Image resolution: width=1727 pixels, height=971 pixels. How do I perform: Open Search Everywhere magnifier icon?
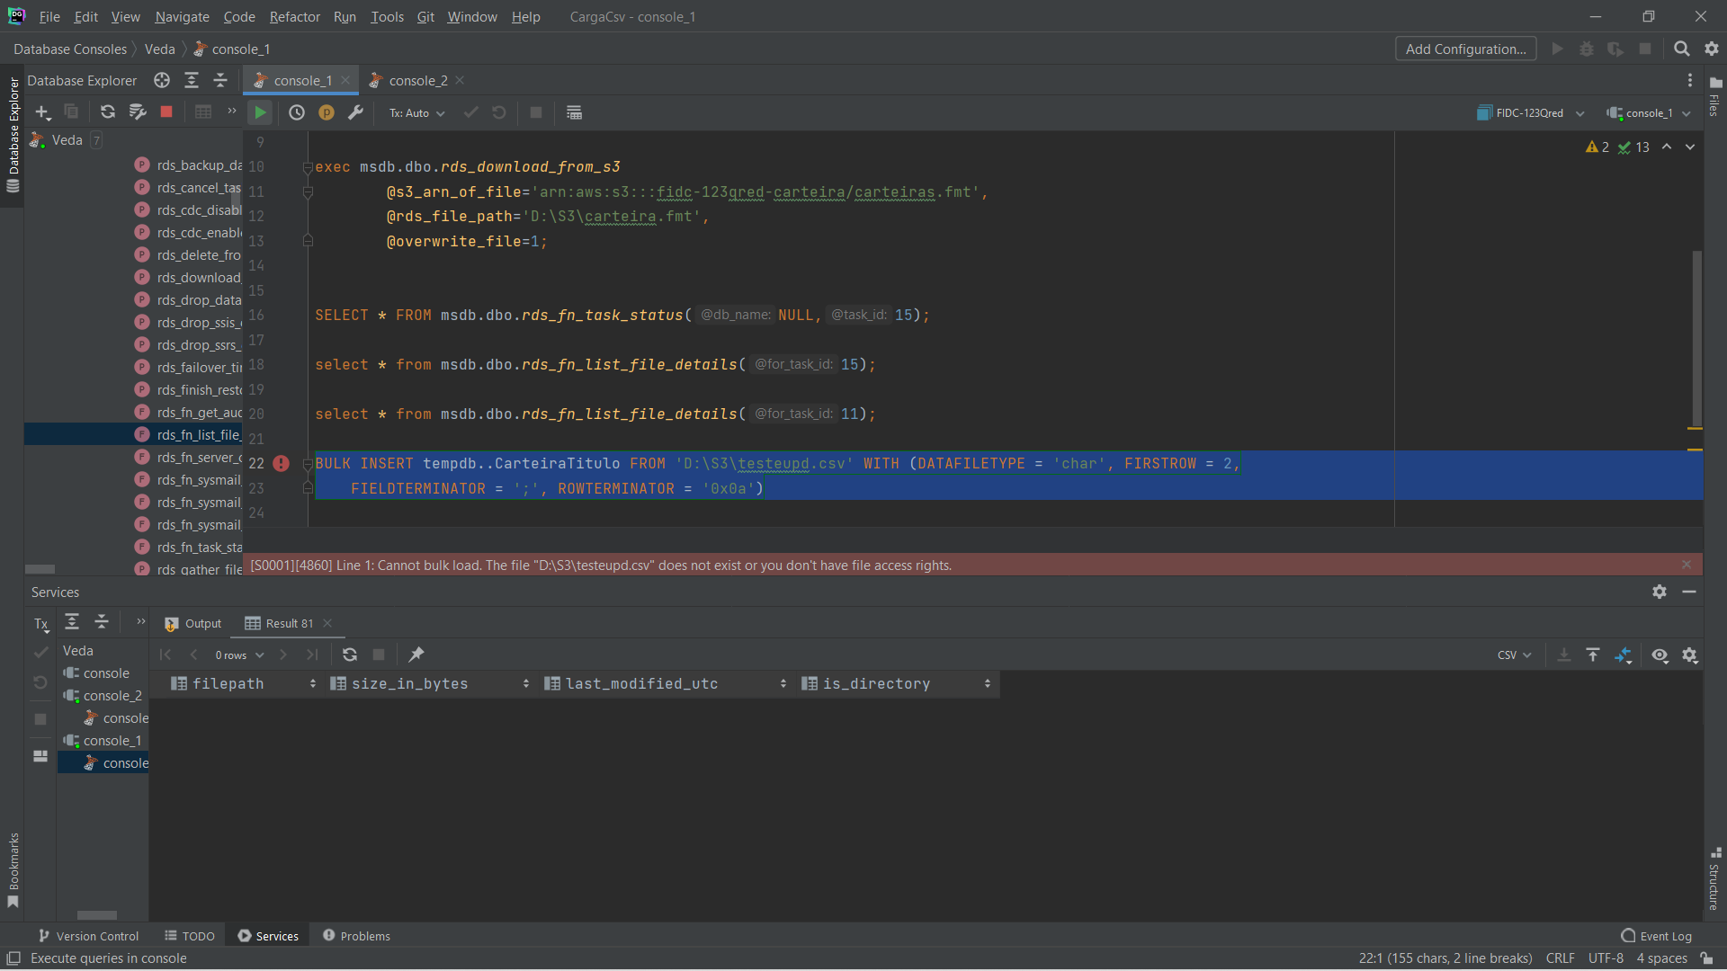[1681, 49]
